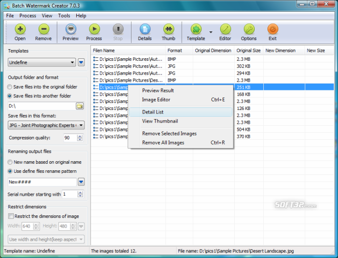
Task: Sort by Original Dimension column header
Action: click(213, 51)
